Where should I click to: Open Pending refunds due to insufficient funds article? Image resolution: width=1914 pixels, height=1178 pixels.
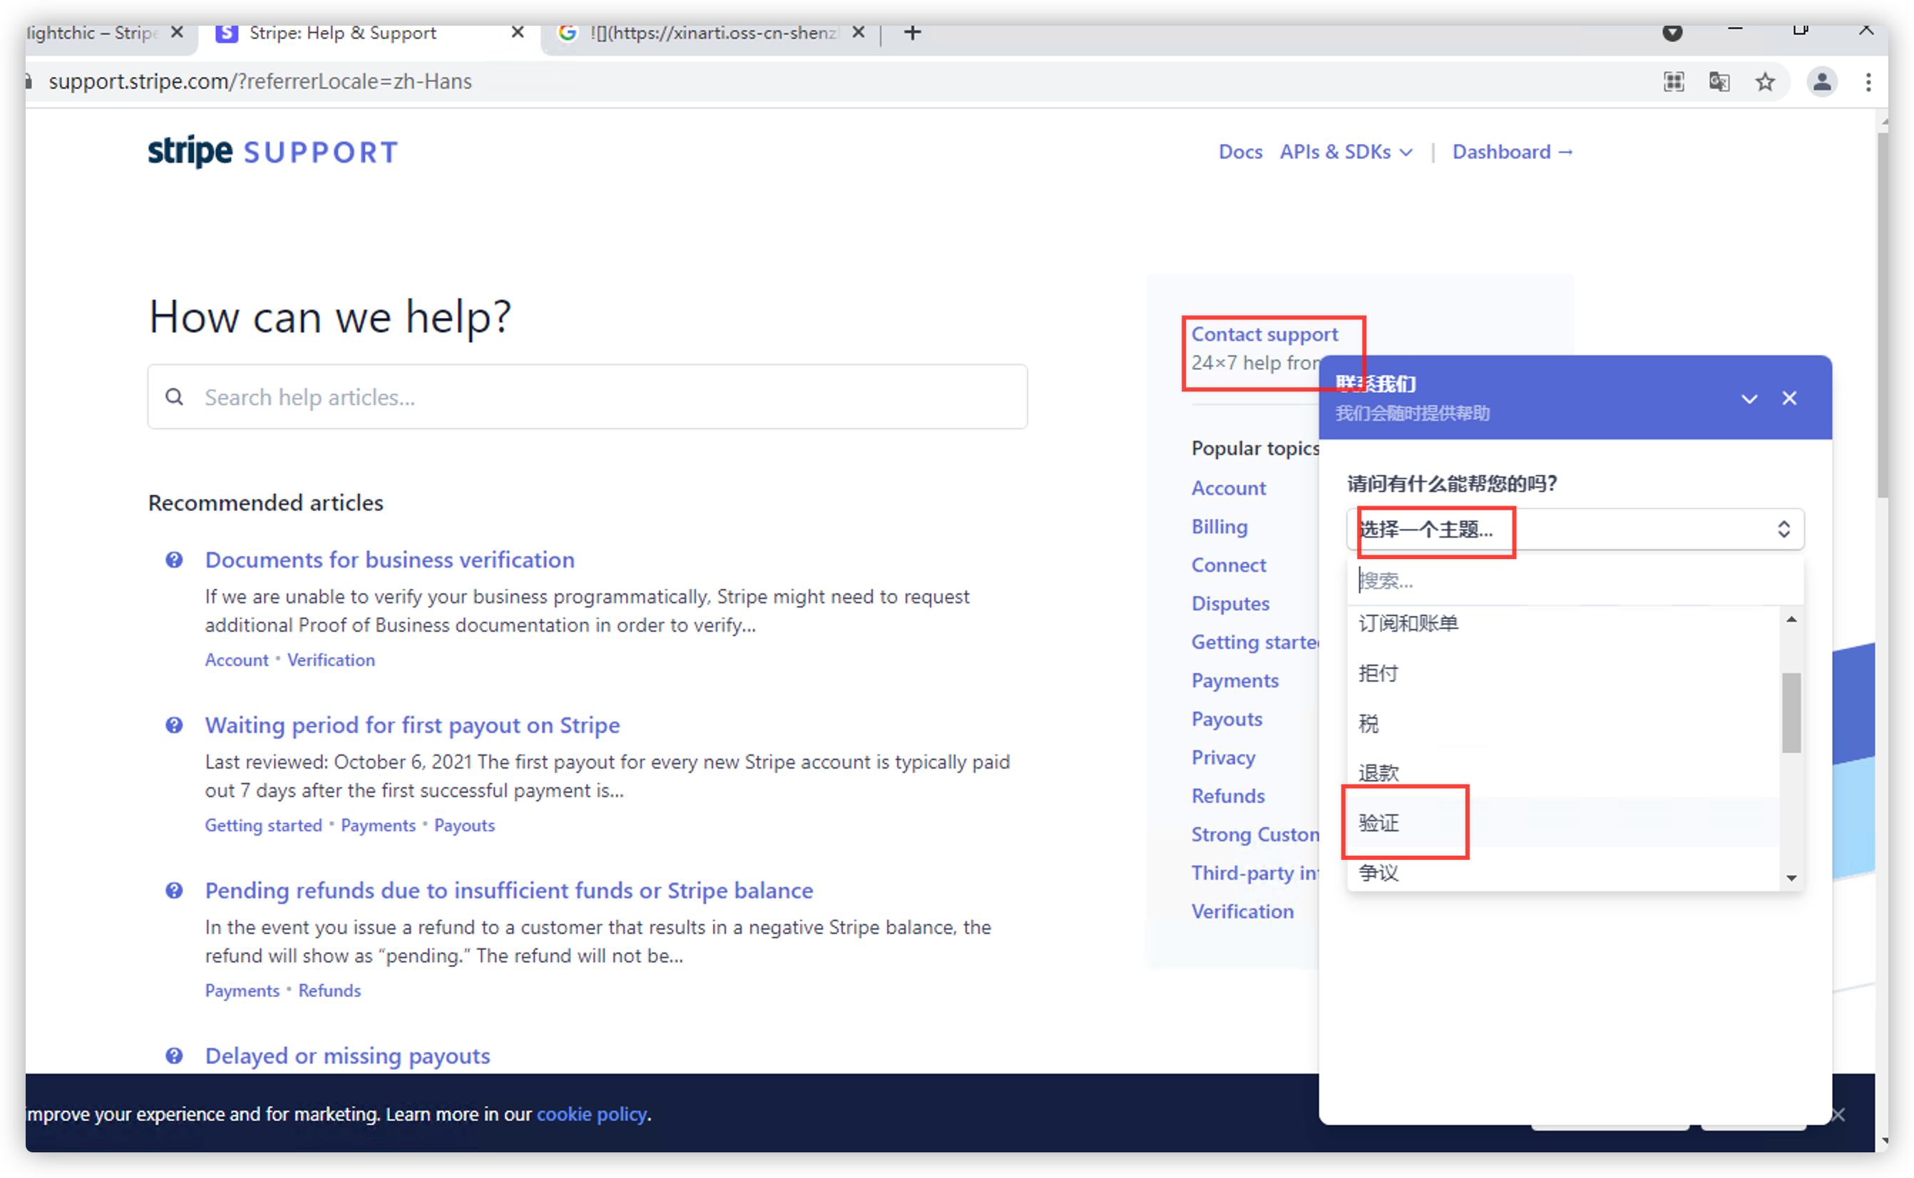point(508,890)
